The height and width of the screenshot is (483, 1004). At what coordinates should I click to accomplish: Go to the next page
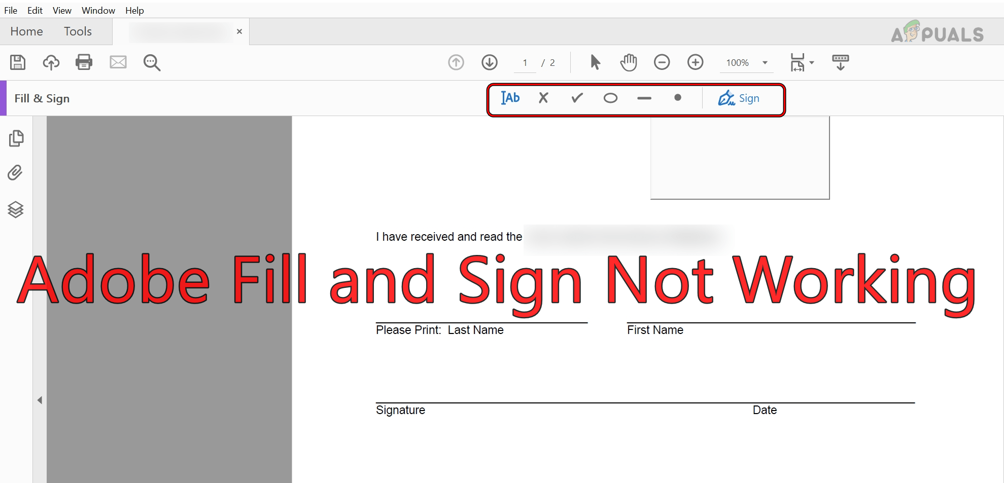[x=489, y=62]
